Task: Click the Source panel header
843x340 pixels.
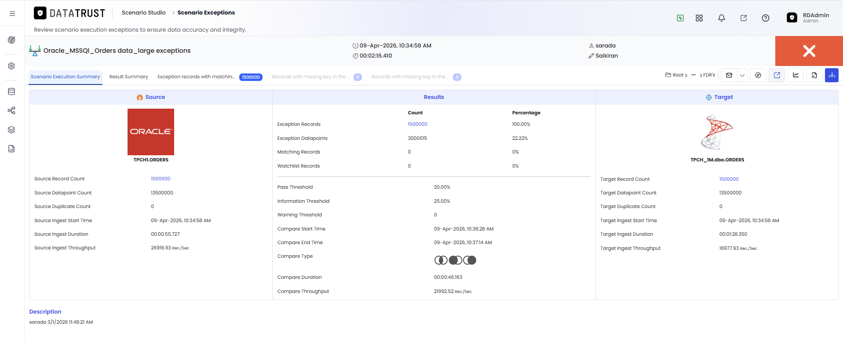Action: (x=151, y=98)
